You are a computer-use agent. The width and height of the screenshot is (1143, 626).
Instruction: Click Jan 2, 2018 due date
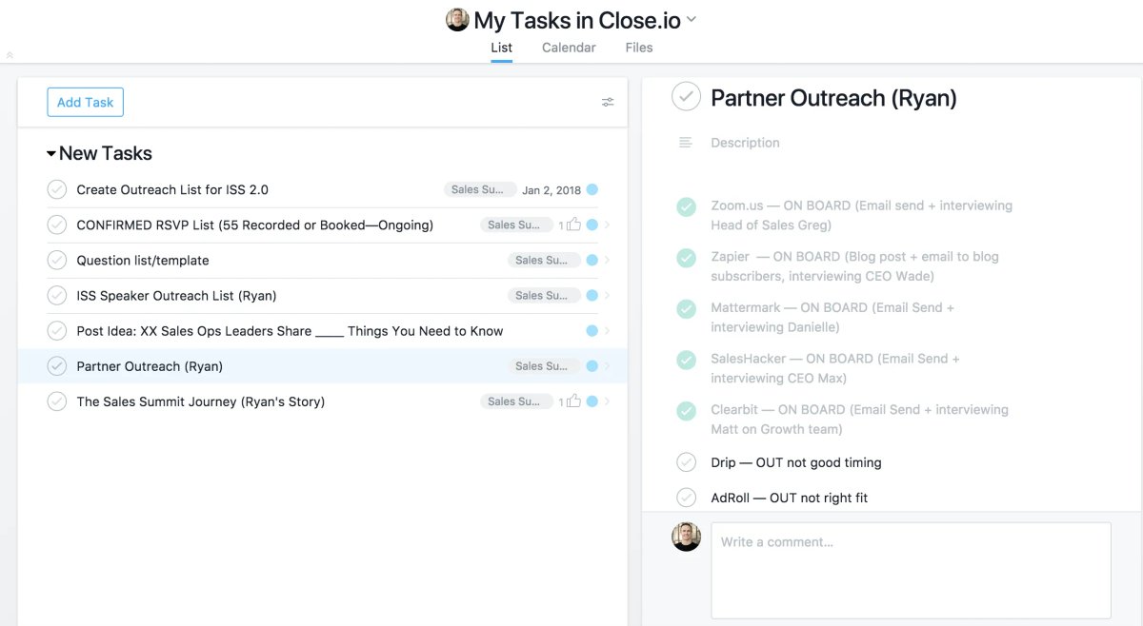(x=551, y=190)
